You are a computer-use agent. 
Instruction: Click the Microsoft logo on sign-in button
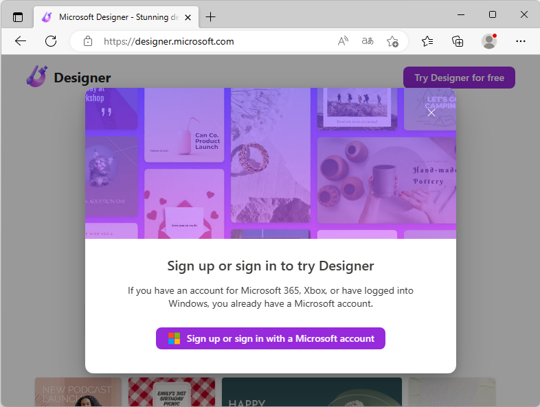pyautogui.click(x=174, y=338)
